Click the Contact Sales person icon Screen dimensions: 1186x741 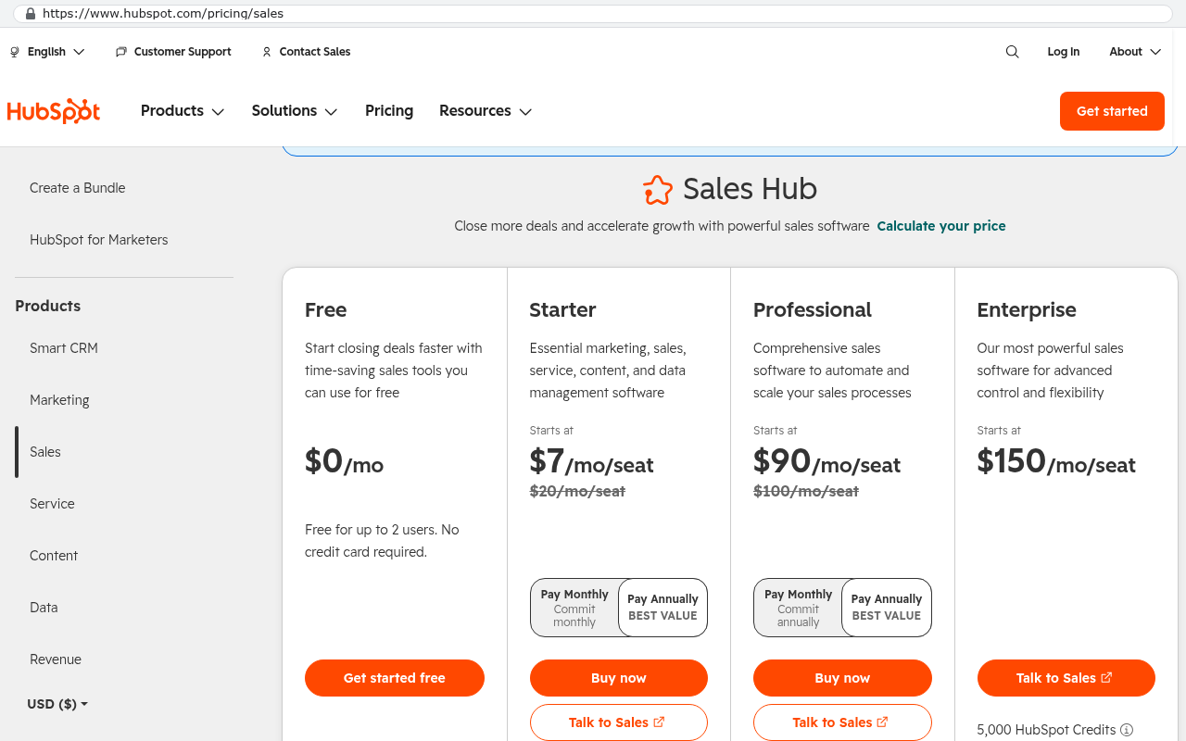tap(267, 52)
